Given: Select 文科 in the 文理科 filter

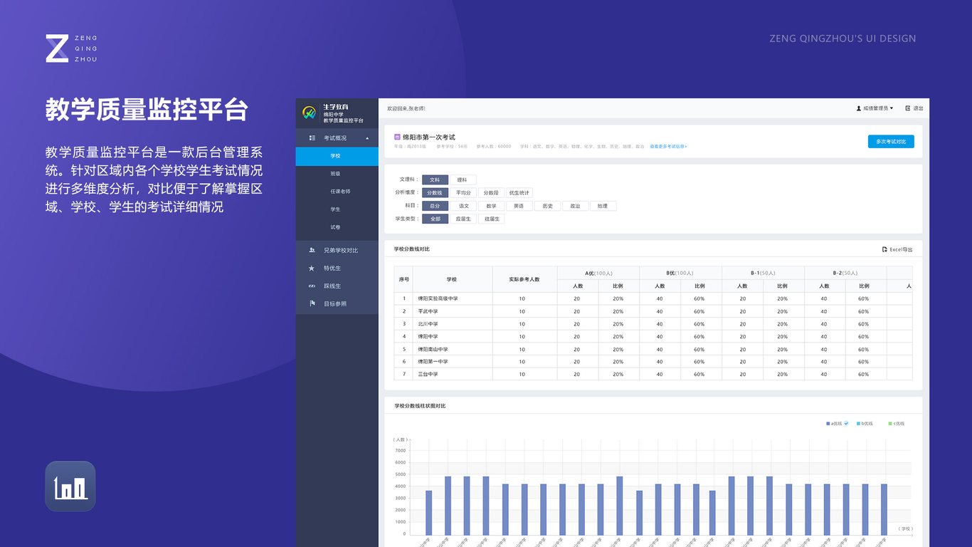Looking at the screenshot, I should [435, 180].
